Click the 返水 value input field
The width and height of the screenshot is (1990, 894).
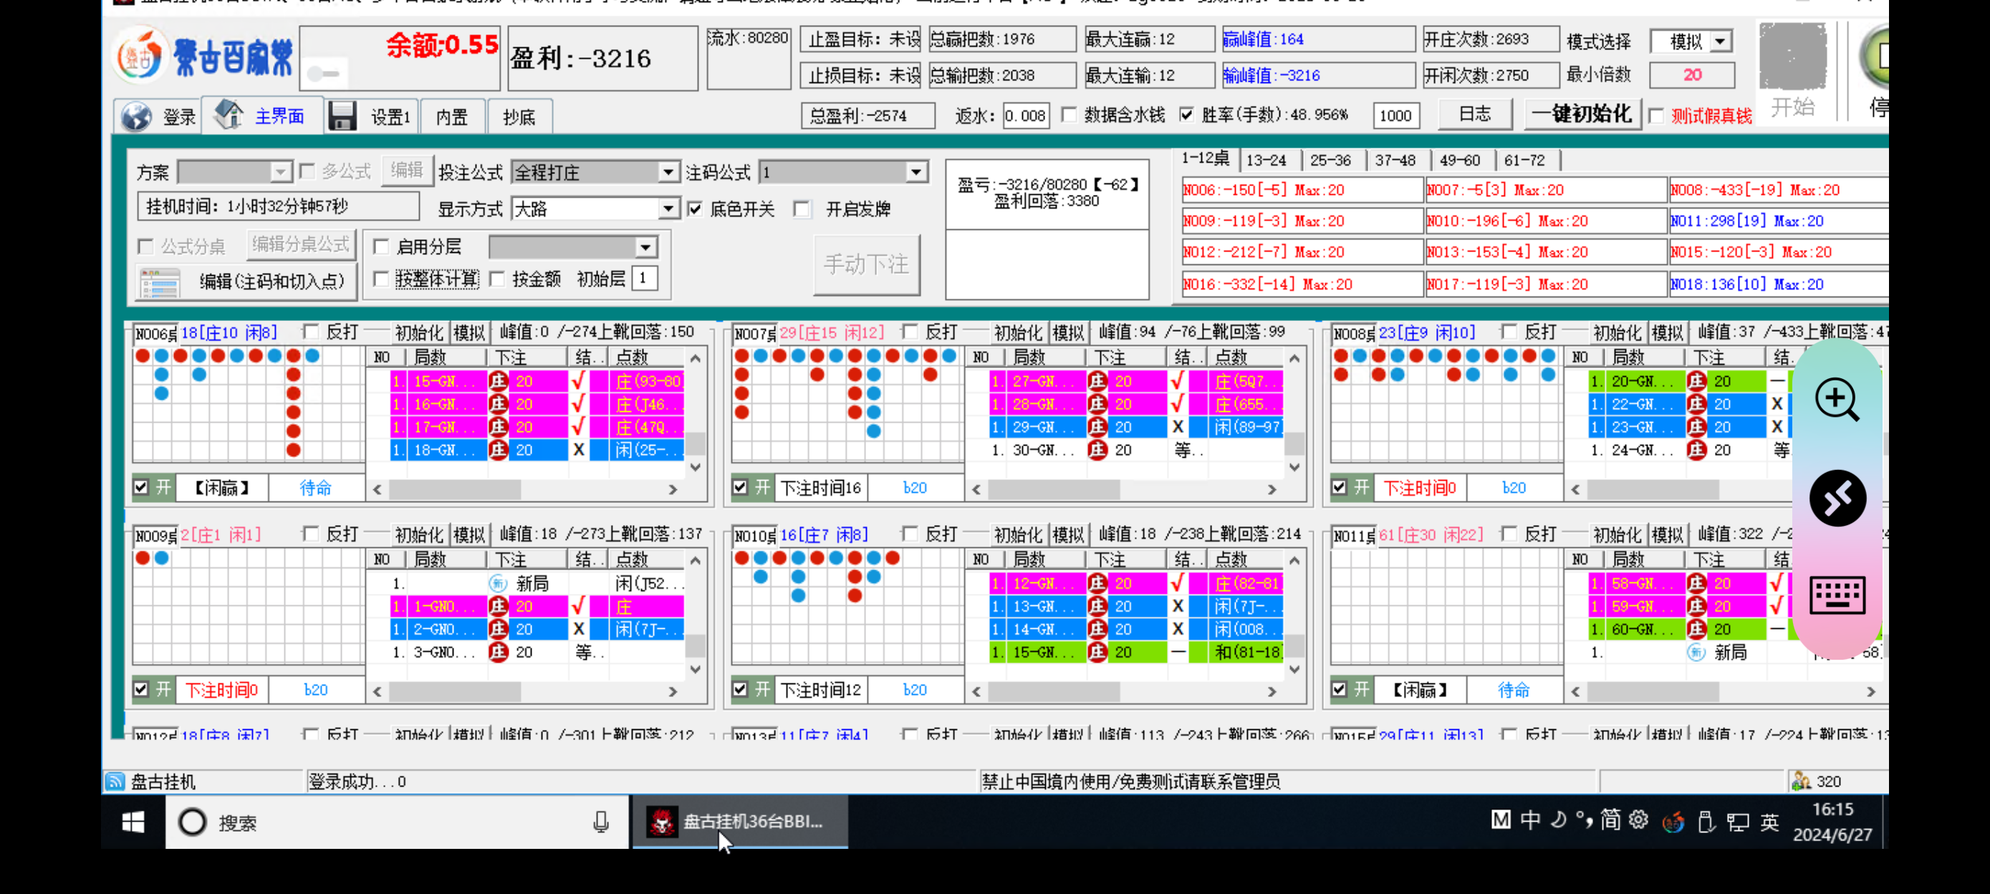(1025, 116)
